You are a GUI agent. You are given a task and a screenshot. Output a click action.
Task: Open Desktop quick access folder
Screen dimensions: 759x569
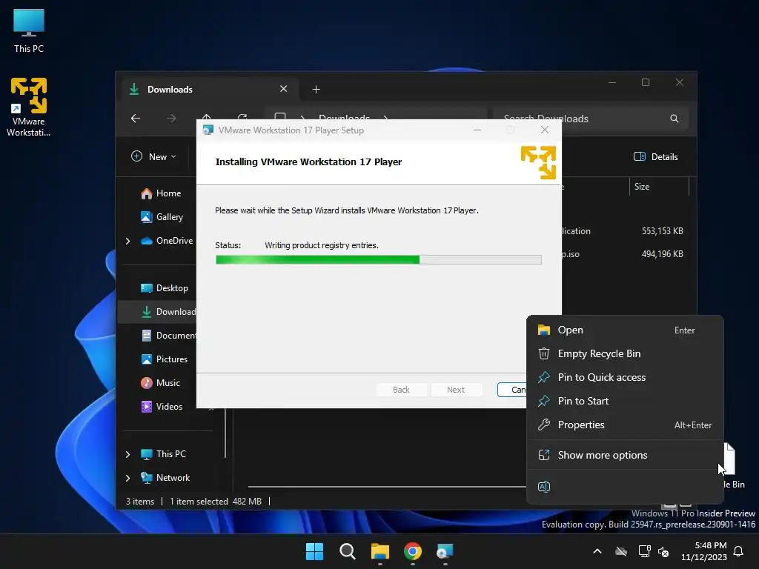click(x=164, y=288)
